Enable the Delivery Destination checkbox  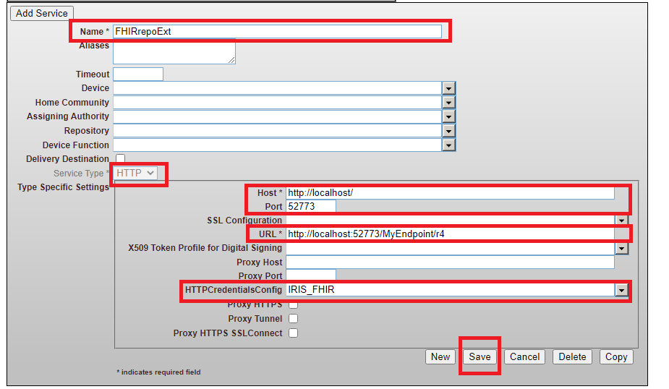(120, 159)
